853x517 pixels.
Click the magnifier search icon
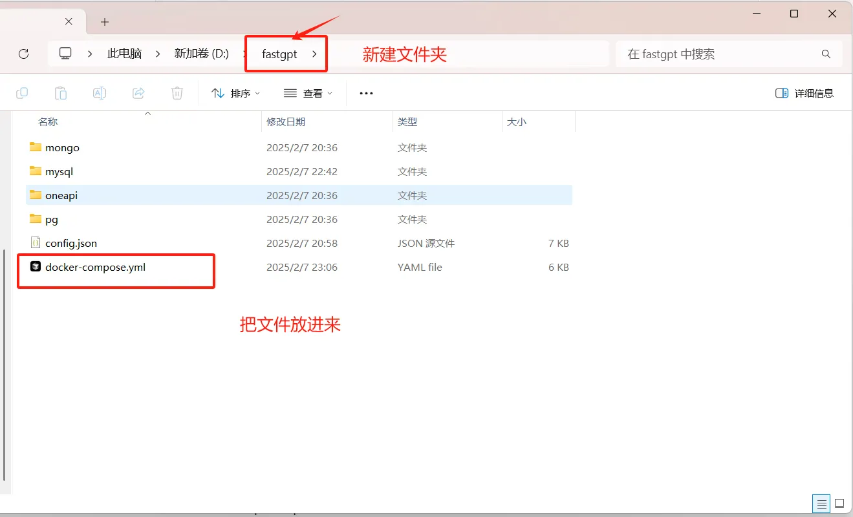coord(826,54)
